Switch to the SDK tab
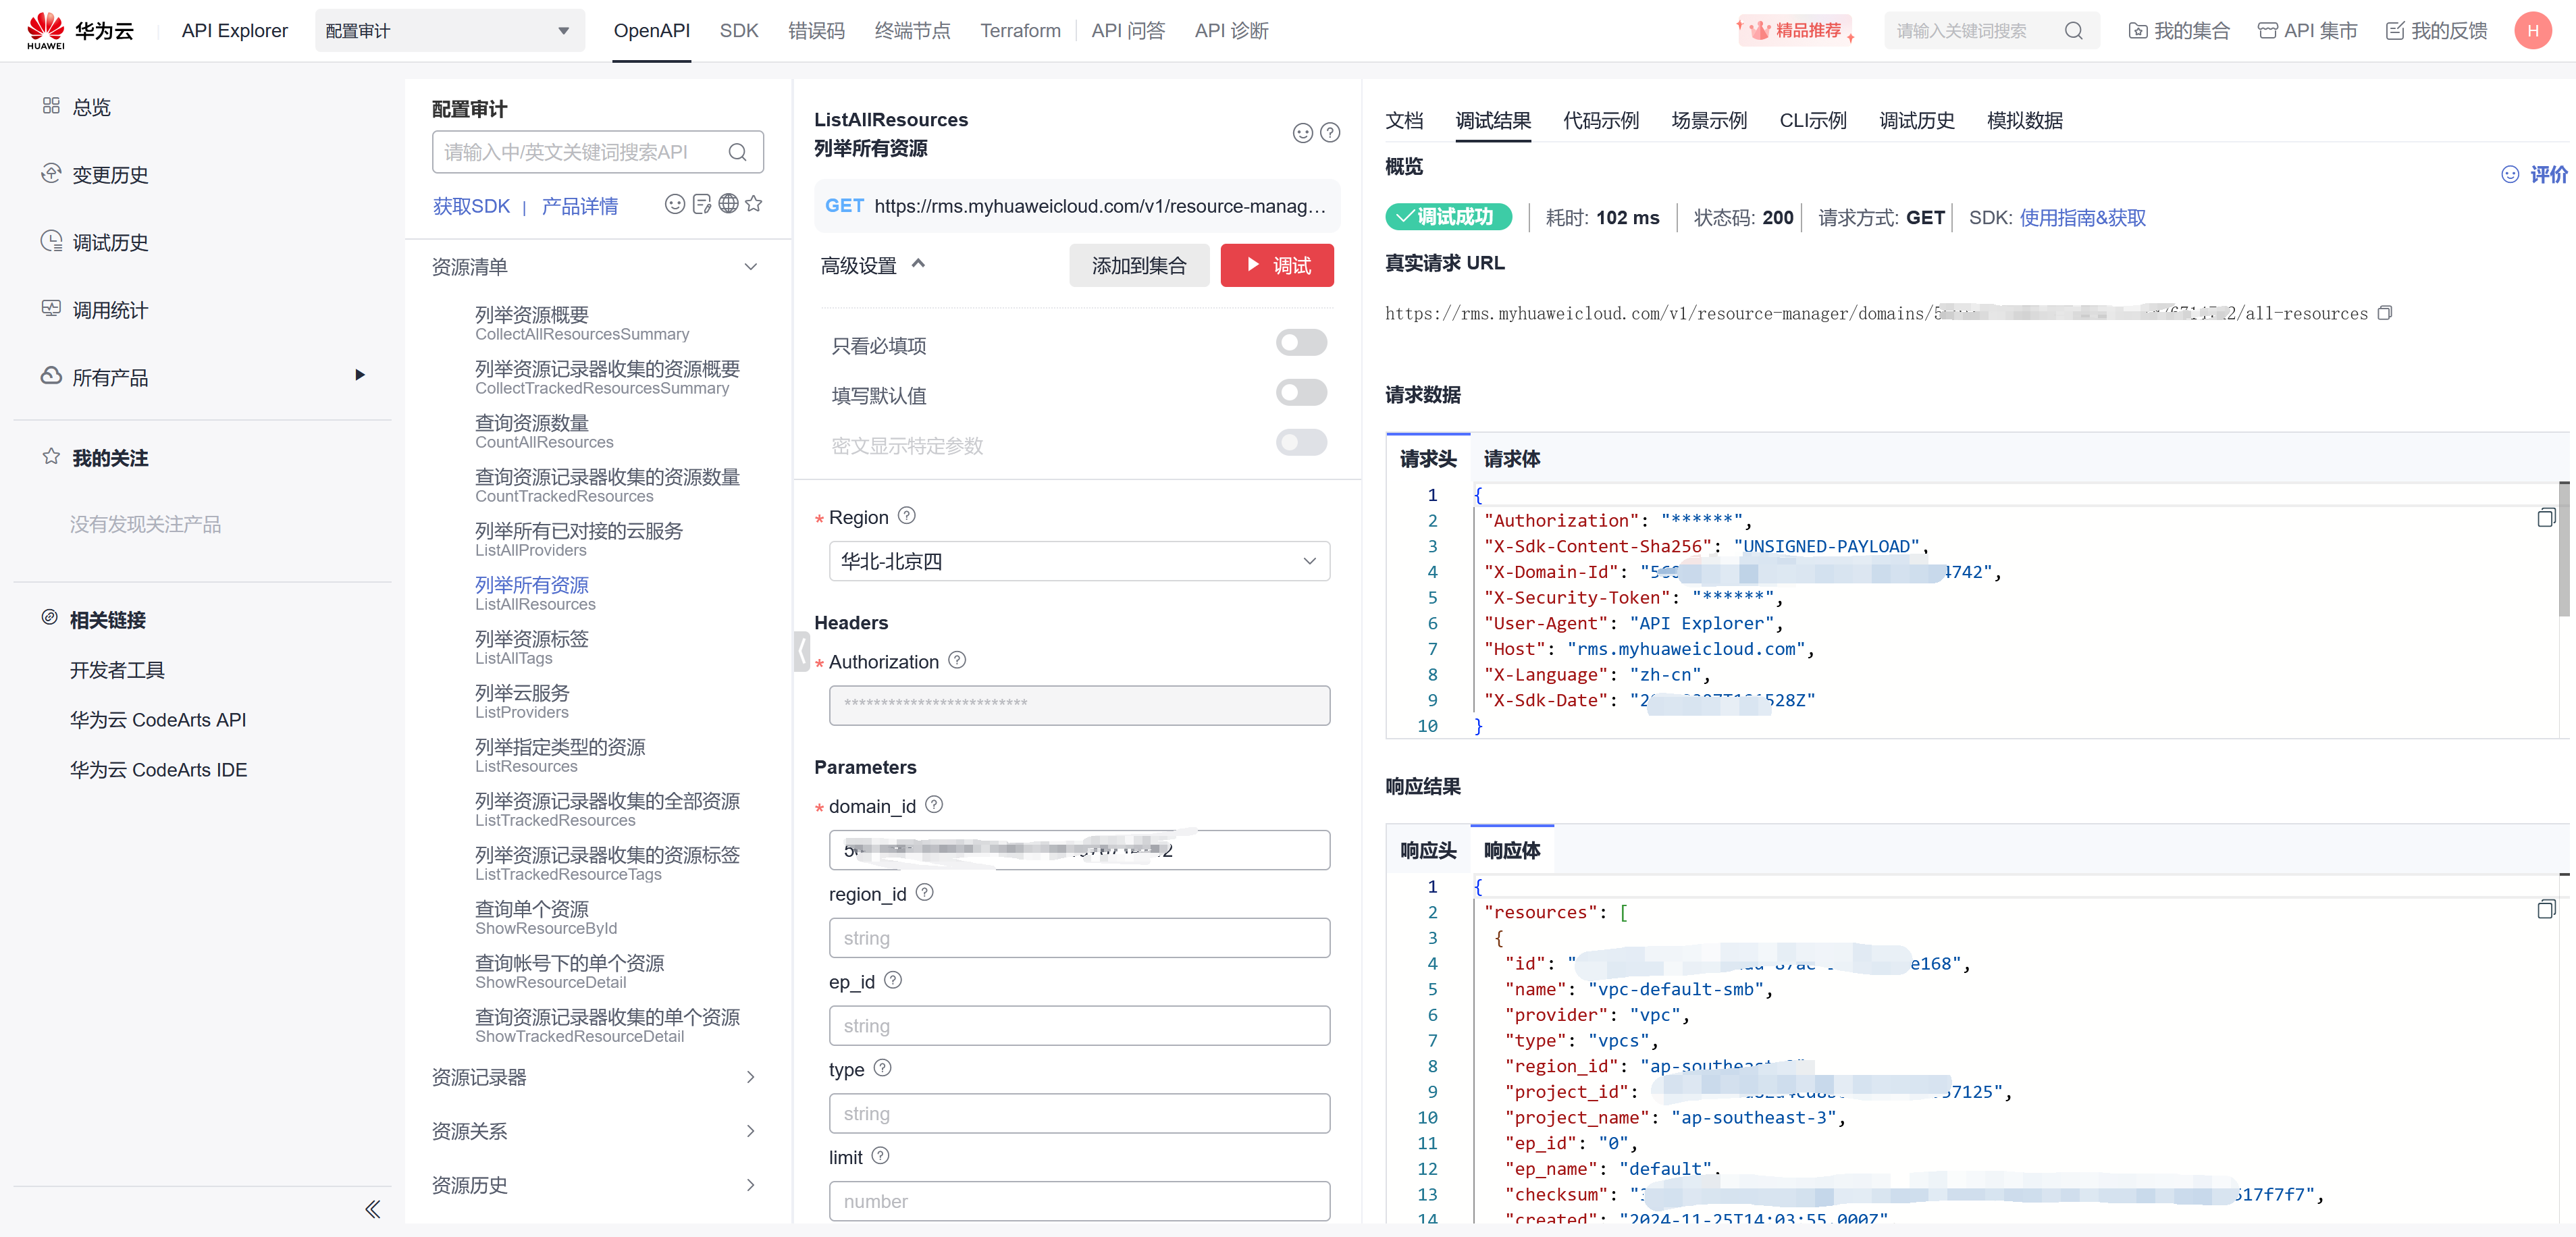Image resolution: width=2576 pixels, height=1237 pixels. (738, 31)
